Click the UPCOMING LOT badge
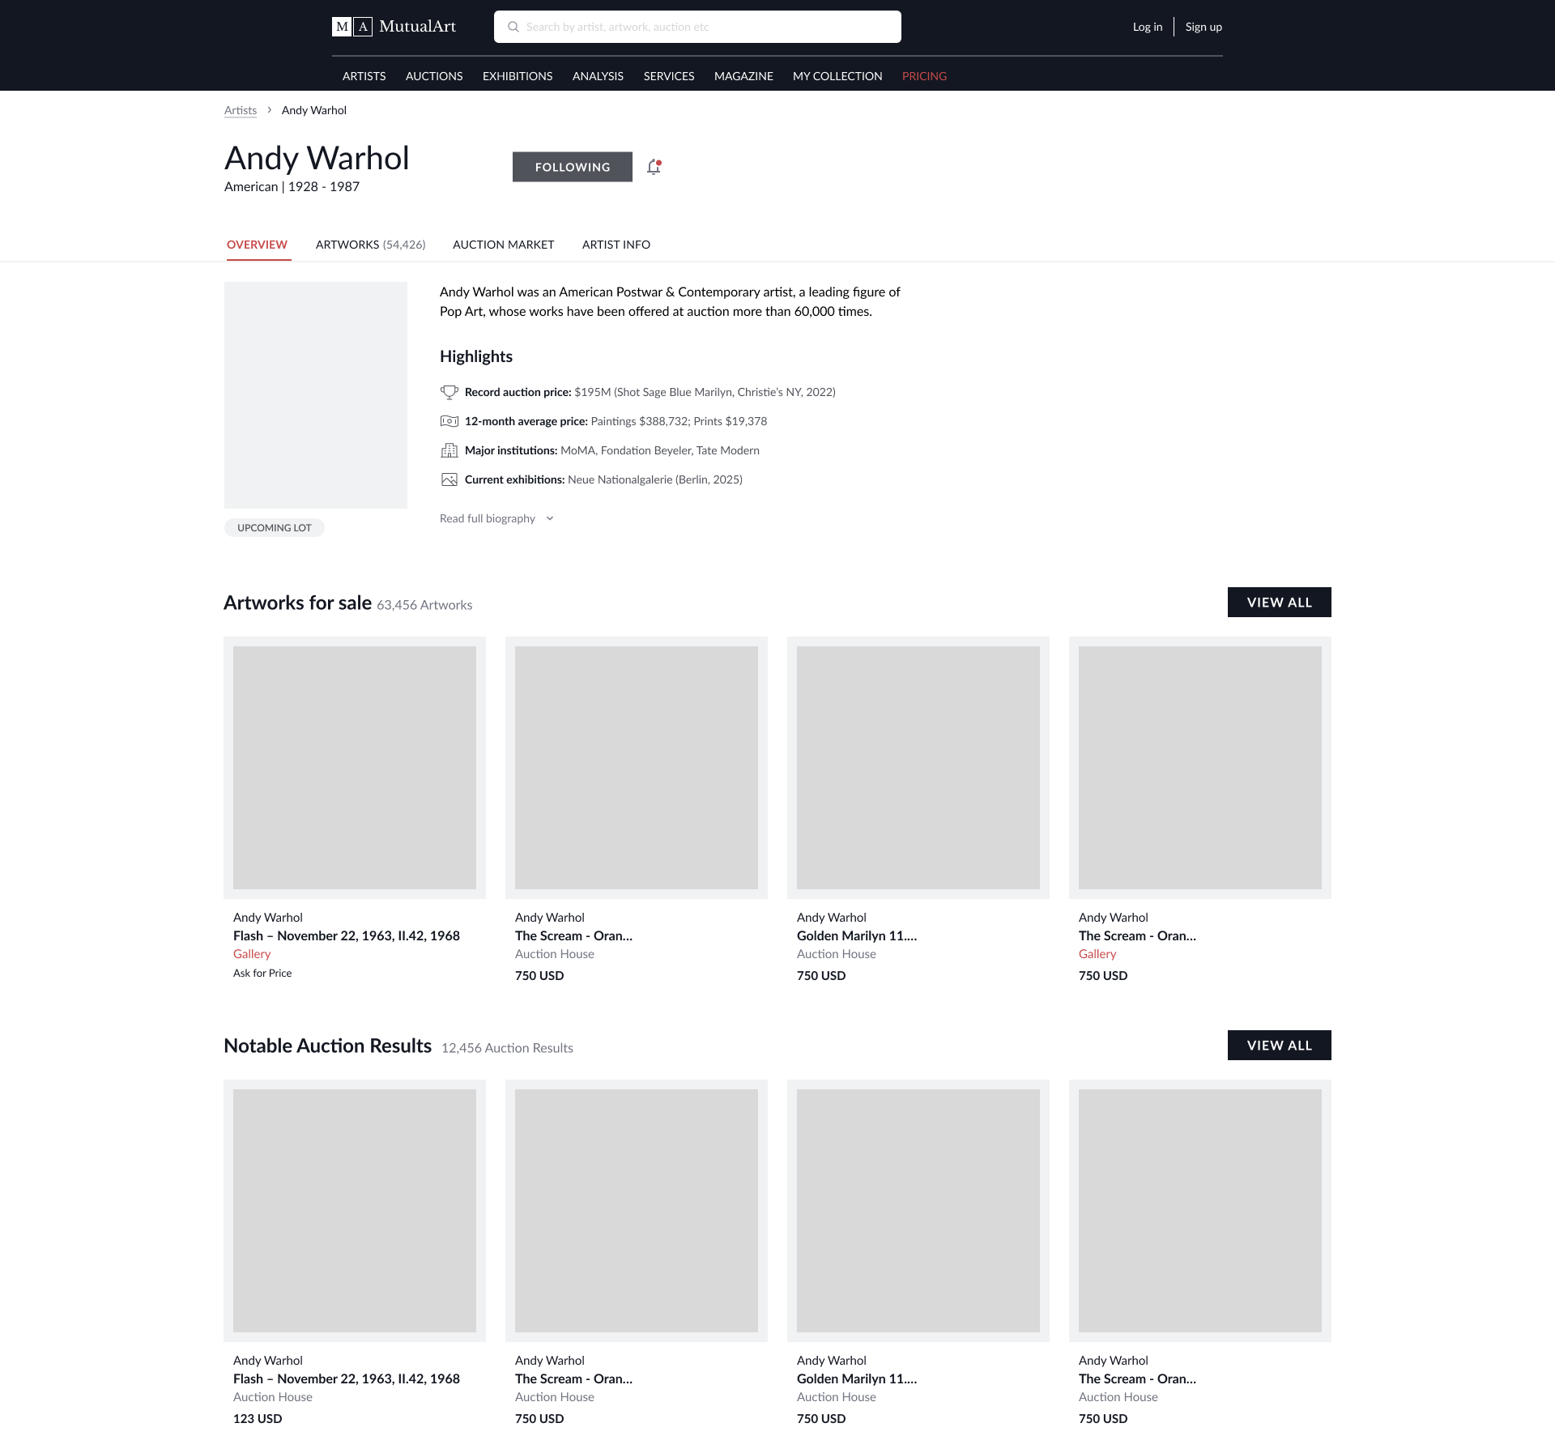This screenshot has width=1555, height=1453. 275,528
